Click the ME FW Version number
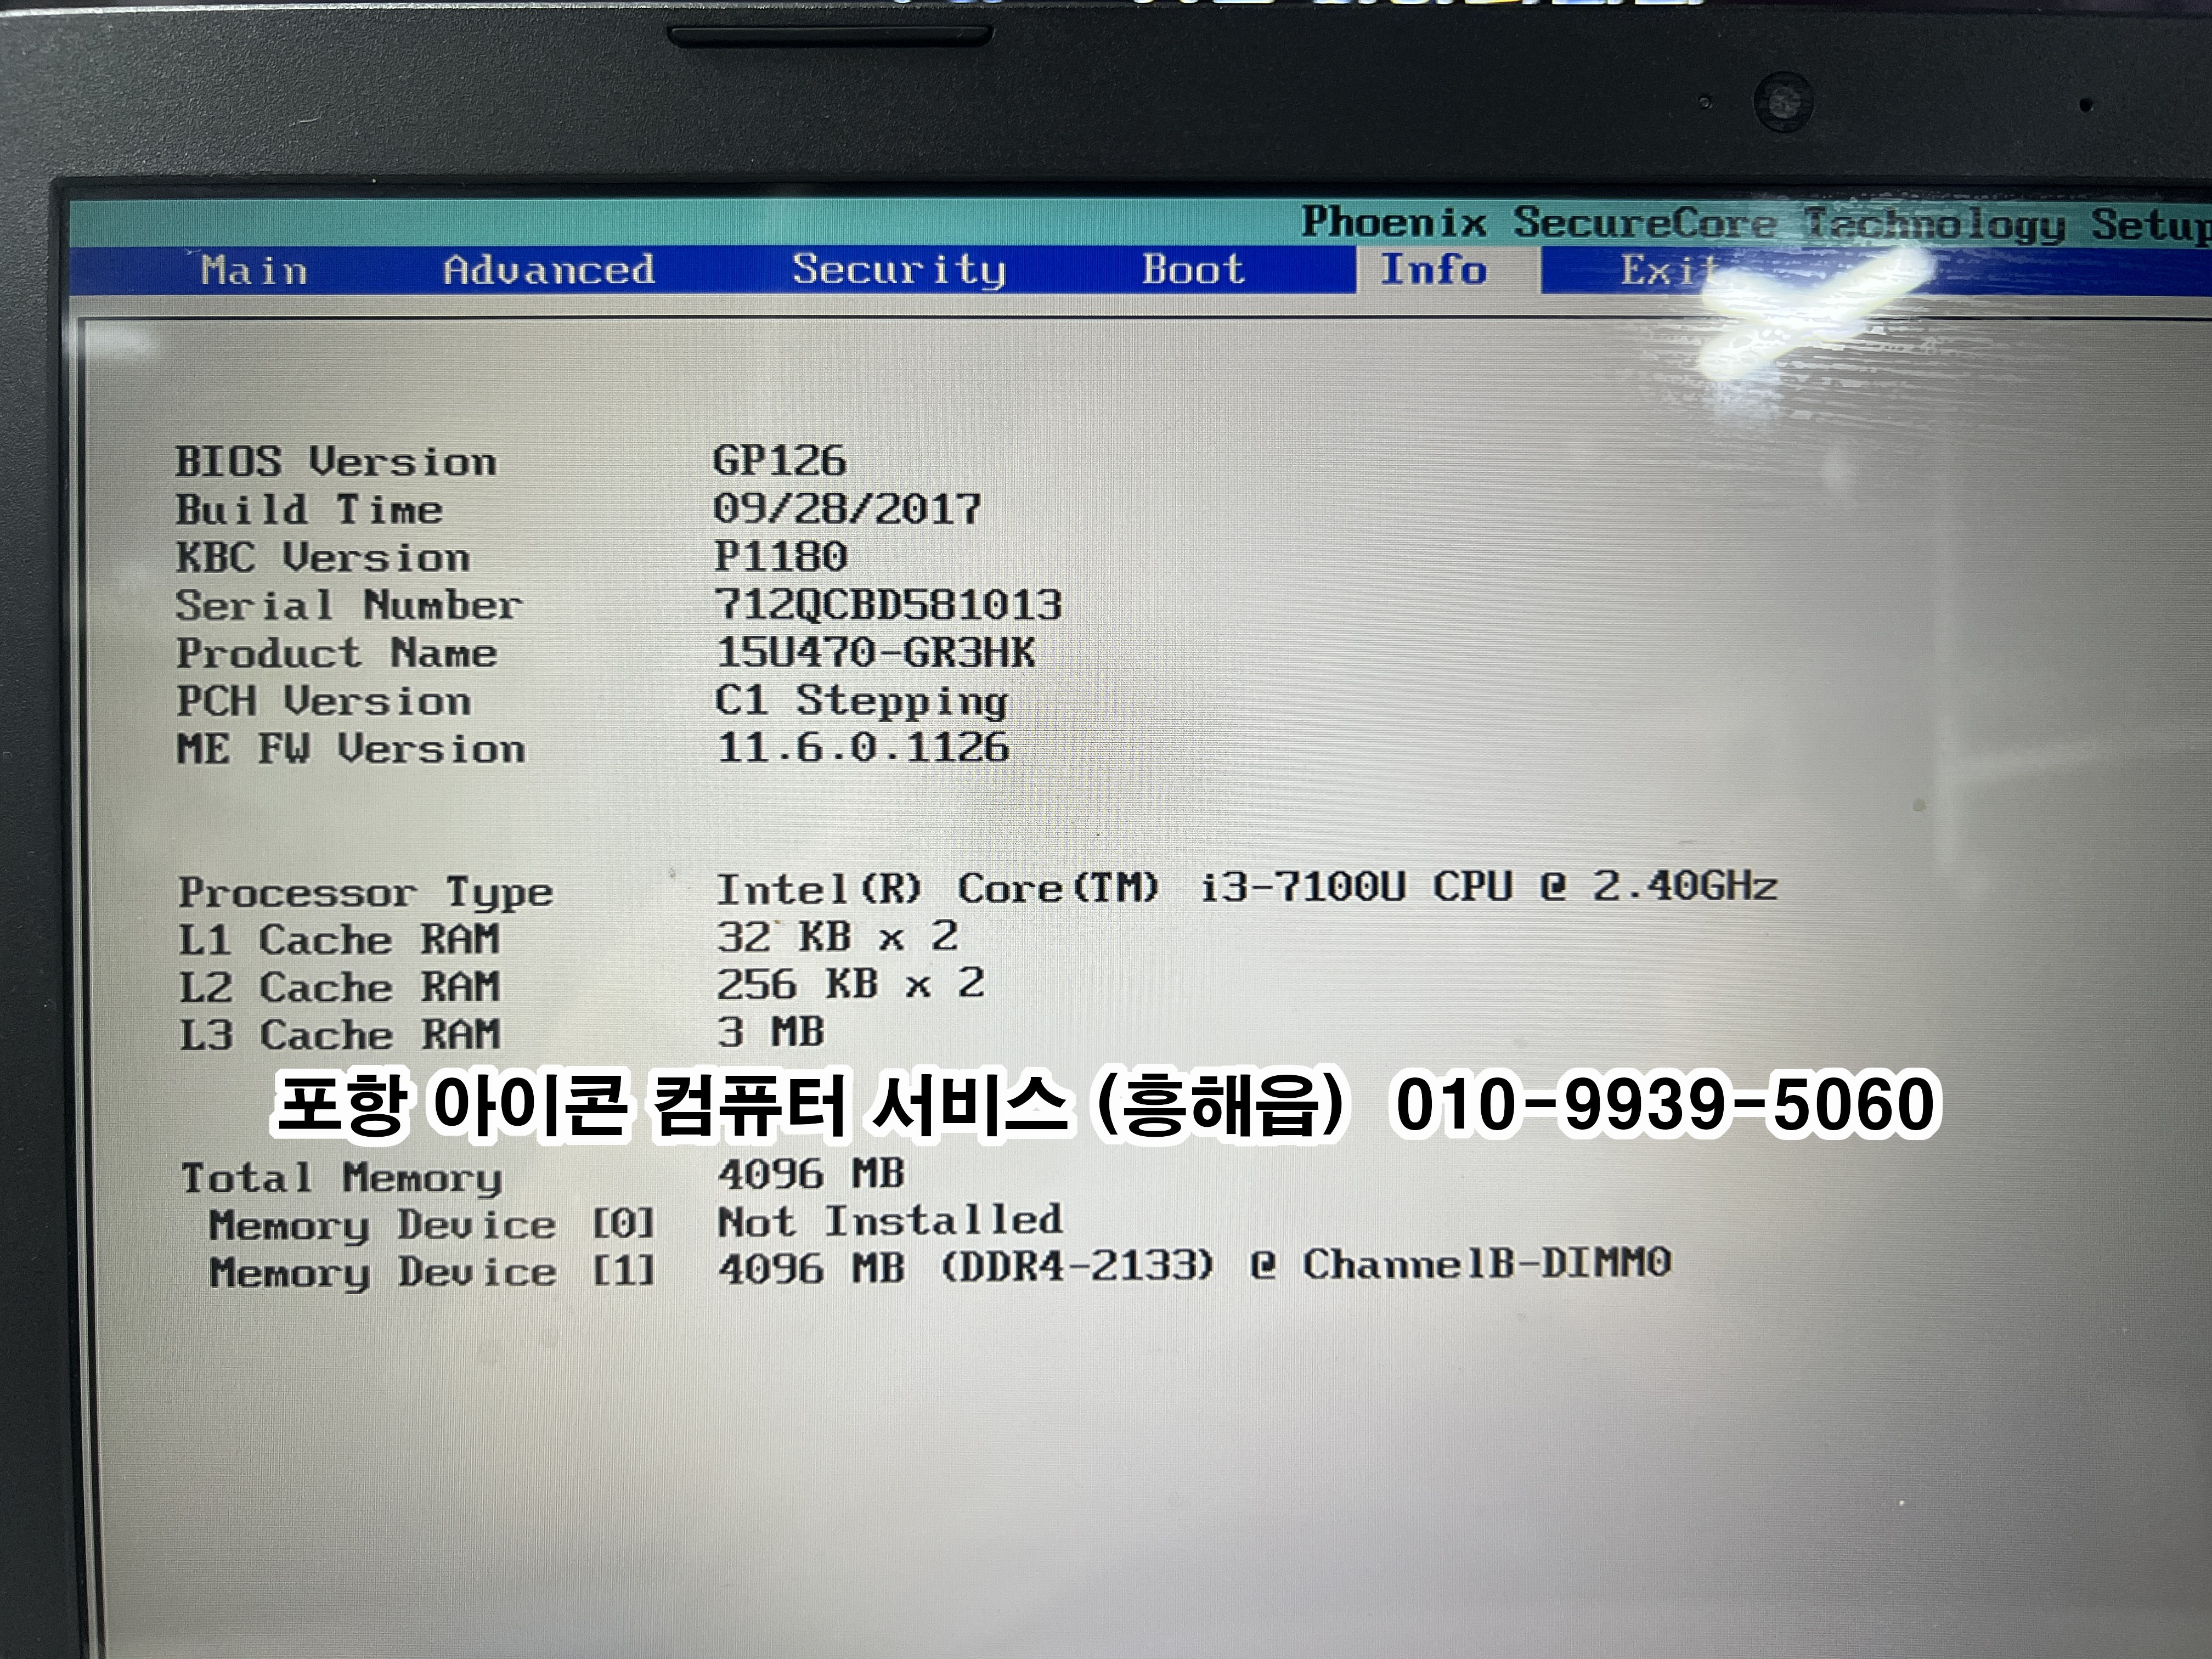This screenshot has width=2212, height=1659. (x=863, y=748)
